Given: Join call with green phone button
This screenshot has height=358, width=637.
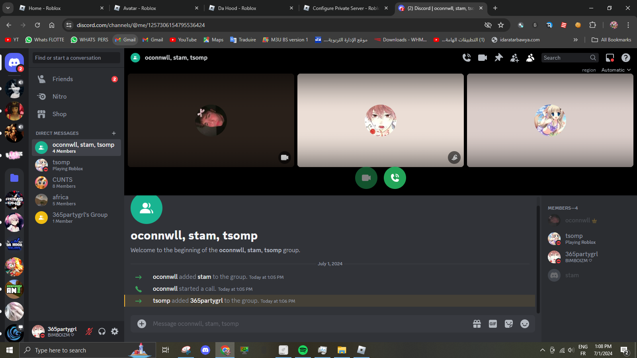Looking at the screenshot, I should [395, 178].
